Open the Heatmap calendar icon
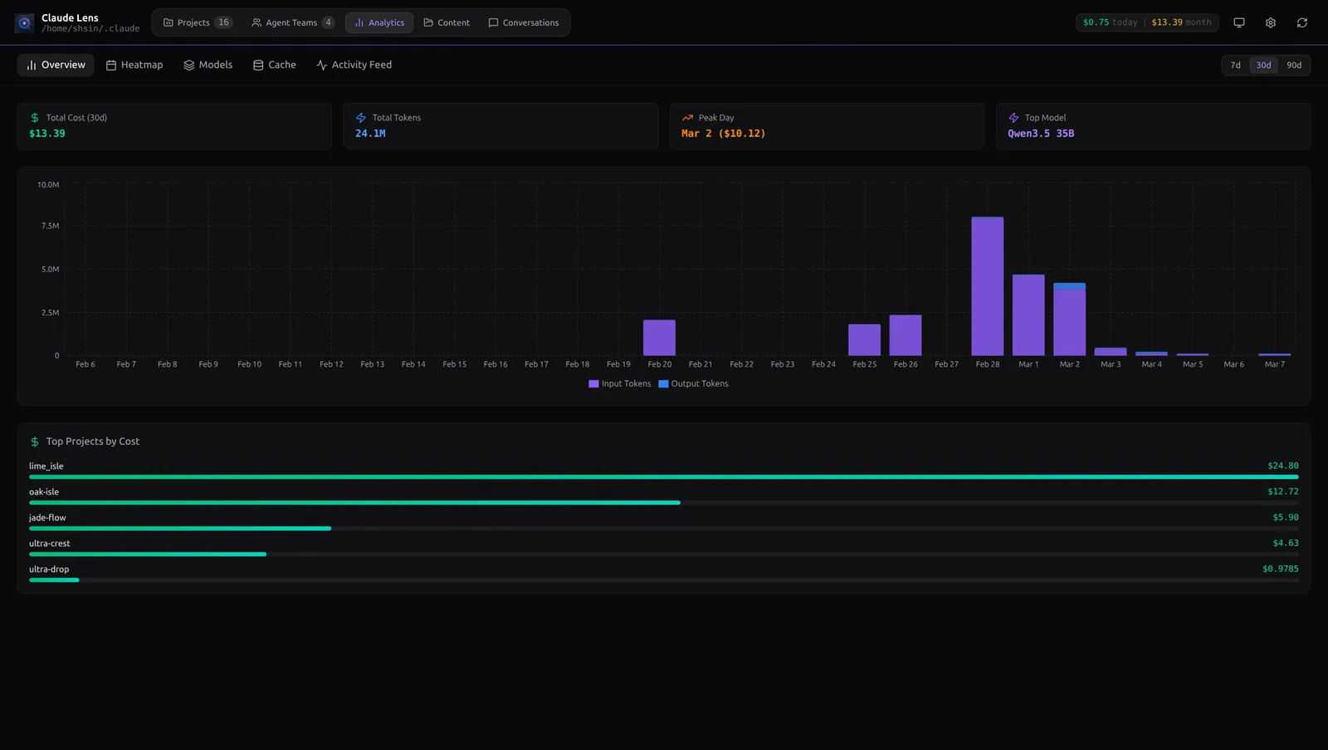This screenshot has width=1328, height=750. tap(111, 64)
